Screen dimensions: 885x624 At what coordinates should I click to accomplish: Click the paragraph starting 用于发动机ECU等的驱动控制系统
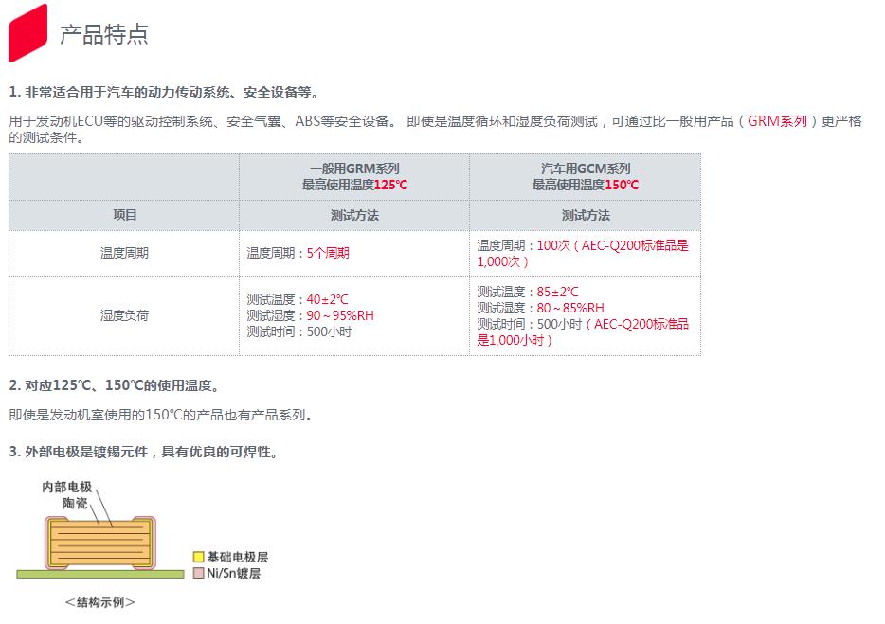point(435,129)
